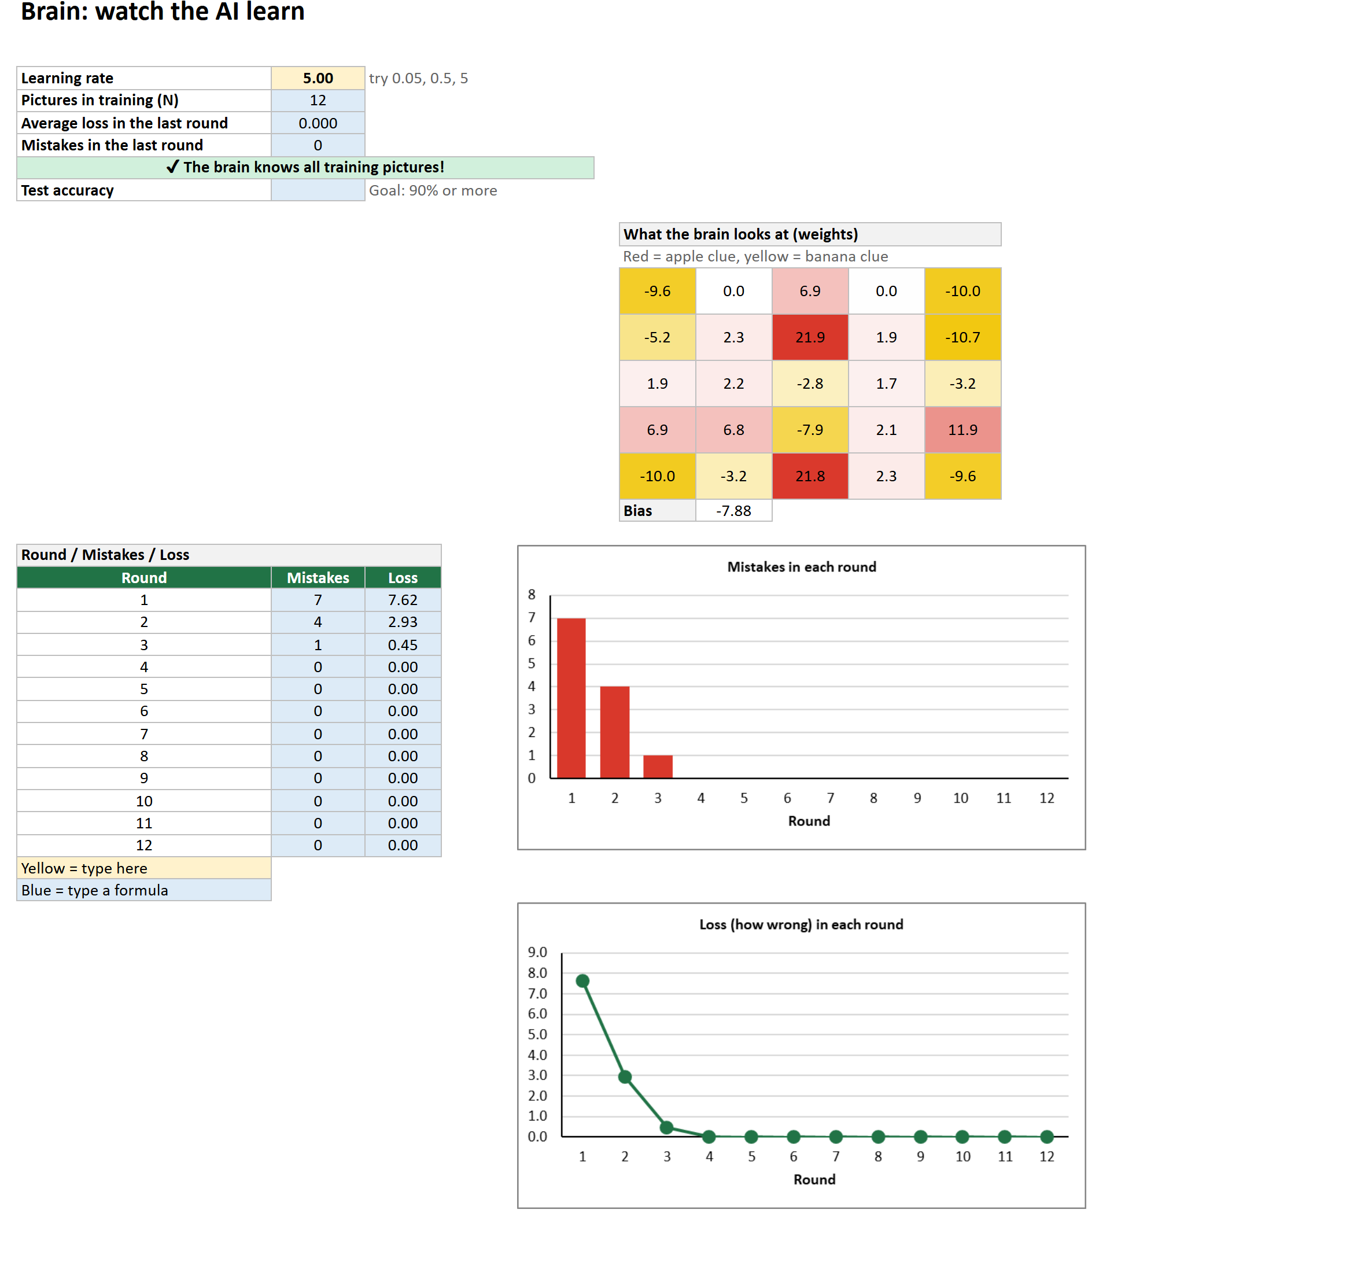1372x1283 pixels.
Task: Click the weight cell showing 6.8
Action: click(733, 430)
